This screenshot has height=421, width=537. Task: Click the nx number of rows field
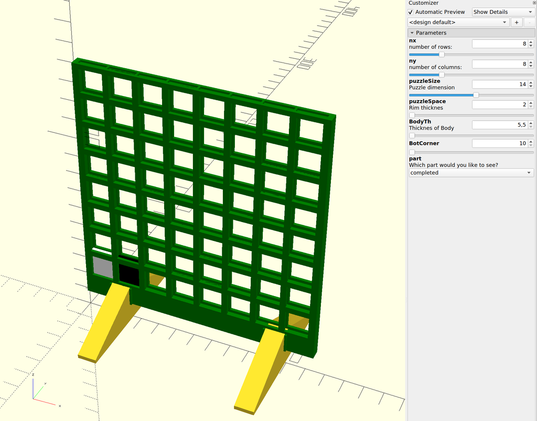(x=499, y=44)
